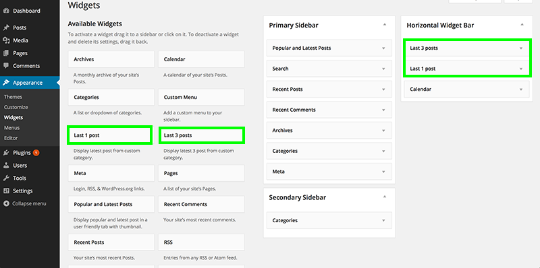Click the Posts pushpin icon
Screen dimensions: 540x268
[6, 28]
